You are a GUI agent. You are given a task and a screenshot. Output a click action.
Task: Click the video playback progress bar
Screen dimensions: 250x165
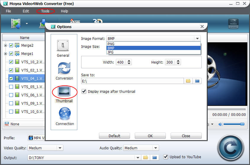(x=226, y=109)
